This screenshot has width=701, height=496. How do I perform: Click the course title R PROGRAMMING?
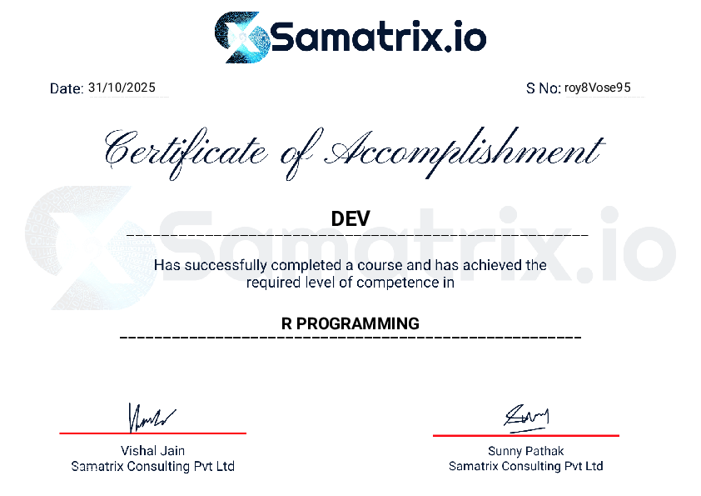(x=350, y=323)
